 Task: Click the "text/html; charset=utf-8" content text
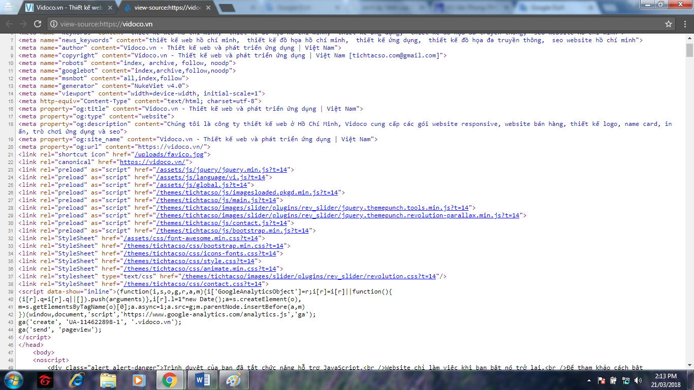click(x=211, y=101)
